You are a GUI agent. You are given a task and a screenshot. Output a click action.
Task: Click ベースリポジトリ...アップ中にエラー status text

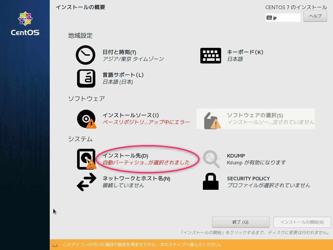(146, 122)
